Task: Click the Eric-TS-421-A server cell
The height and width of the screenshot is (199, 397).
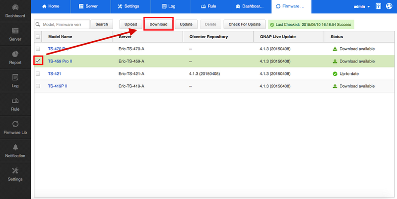Action: click(x=132, y=73)
